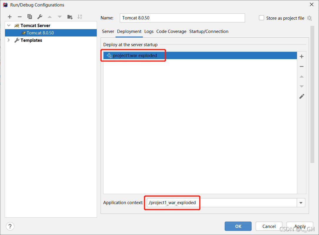Move configuration down in left toolbar
The height and width of the screenshot is (235, 319).
tap(60, 17)
